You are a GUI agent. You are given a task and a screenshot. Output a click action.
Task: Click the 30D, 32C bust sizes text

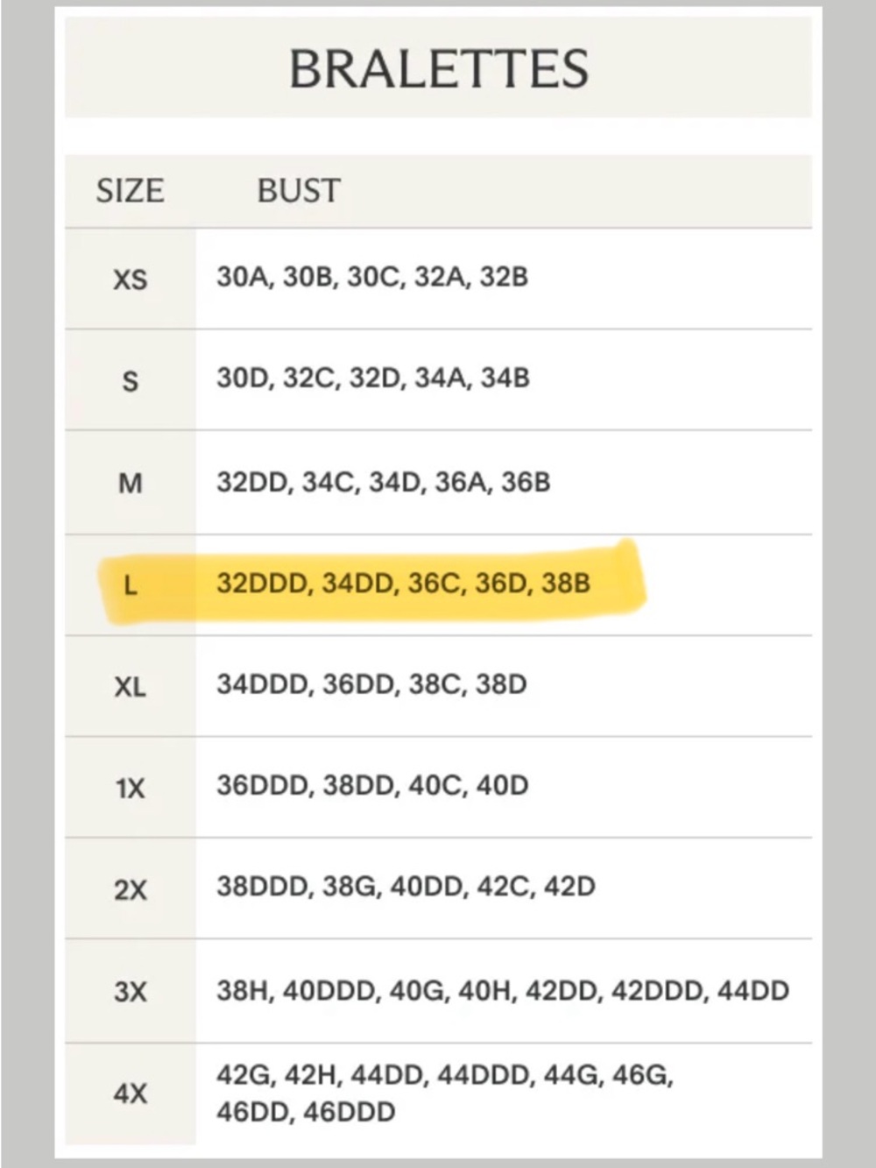pos(373,379)
